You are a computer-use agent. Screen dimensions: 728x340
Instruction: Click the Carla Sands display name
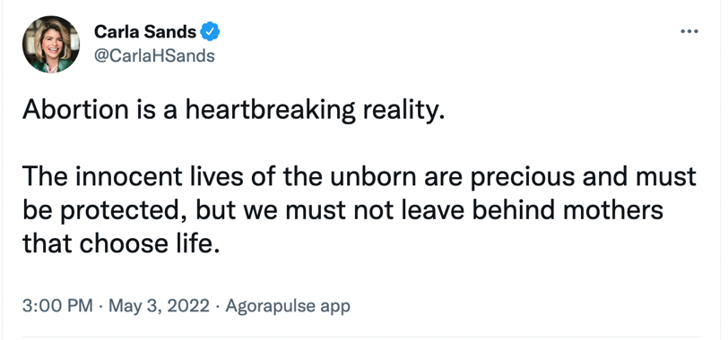point(145,31)
